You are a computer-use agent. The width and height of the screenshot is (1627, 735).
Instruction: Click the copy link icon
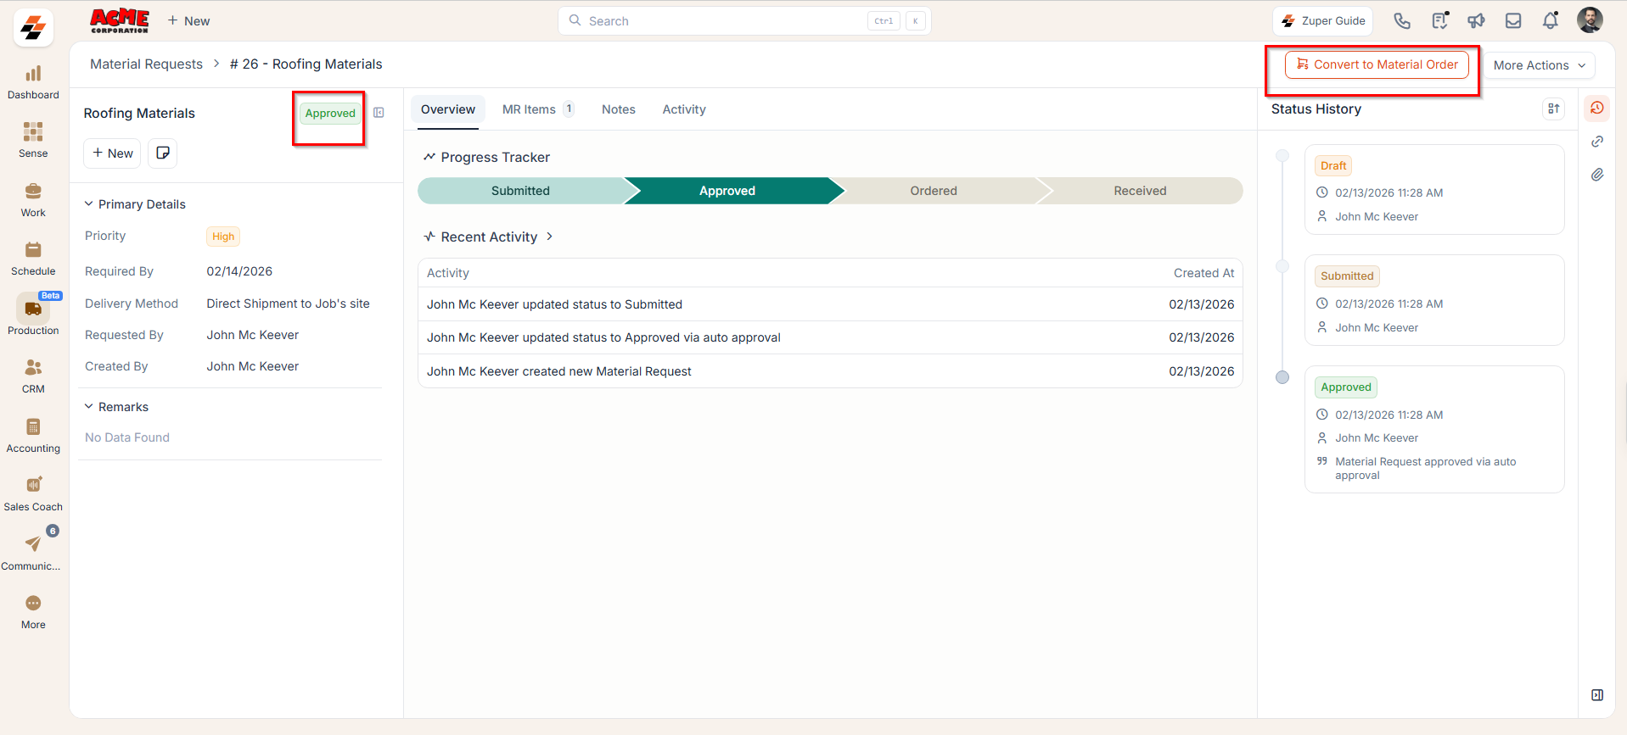pyautogui.click(x=1597, y=142)
